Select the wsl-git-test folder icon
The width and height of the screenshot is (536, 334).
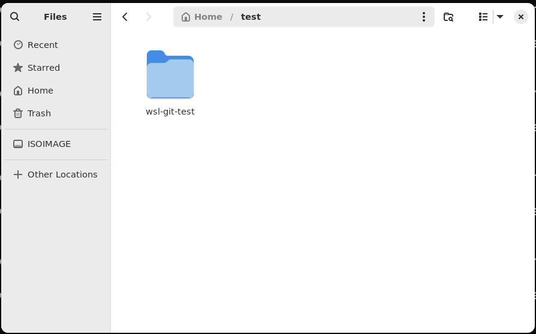tap(170, 75)
